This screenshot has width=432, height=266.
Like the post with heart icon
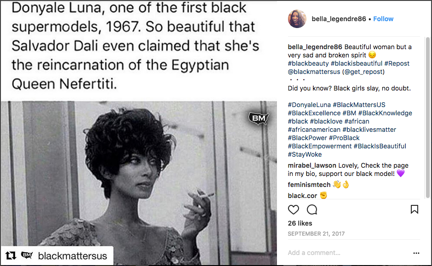pyautogui.click(x=294, y=209)
